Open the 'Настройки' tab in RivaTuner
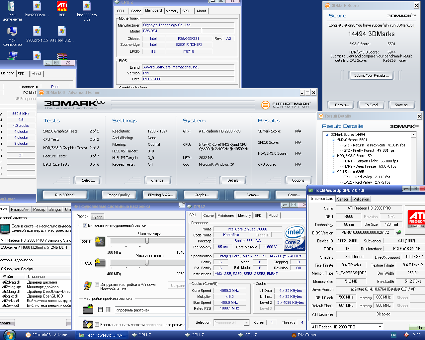425x340 pixels. (x=20, y=210)
